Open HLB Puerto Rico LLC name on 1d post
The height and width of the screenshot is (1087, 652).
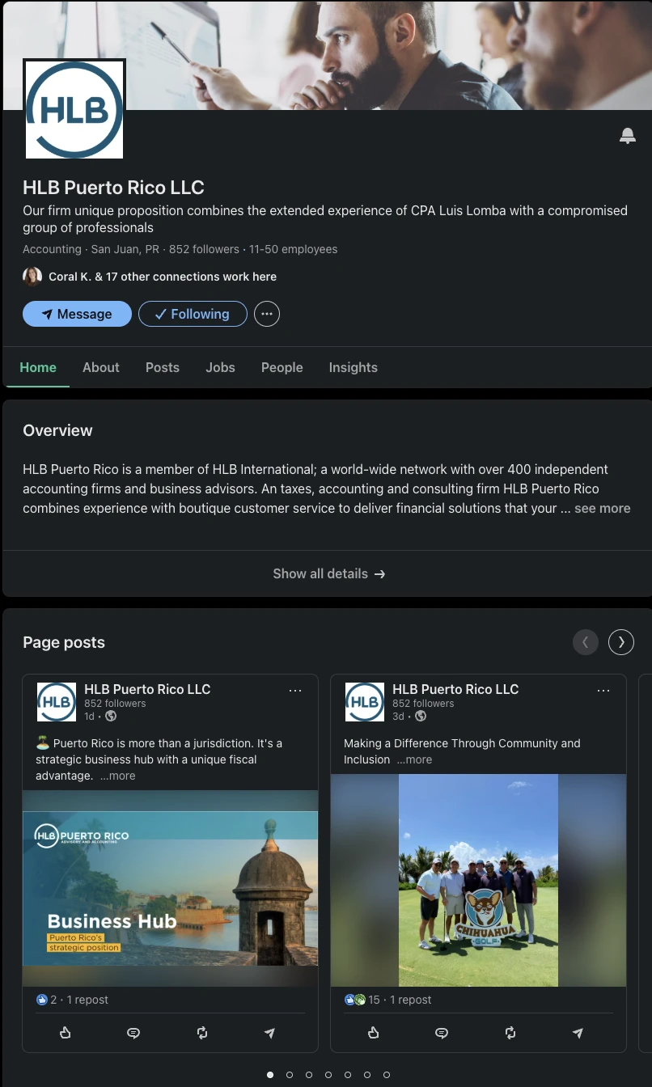click(147, 689)
